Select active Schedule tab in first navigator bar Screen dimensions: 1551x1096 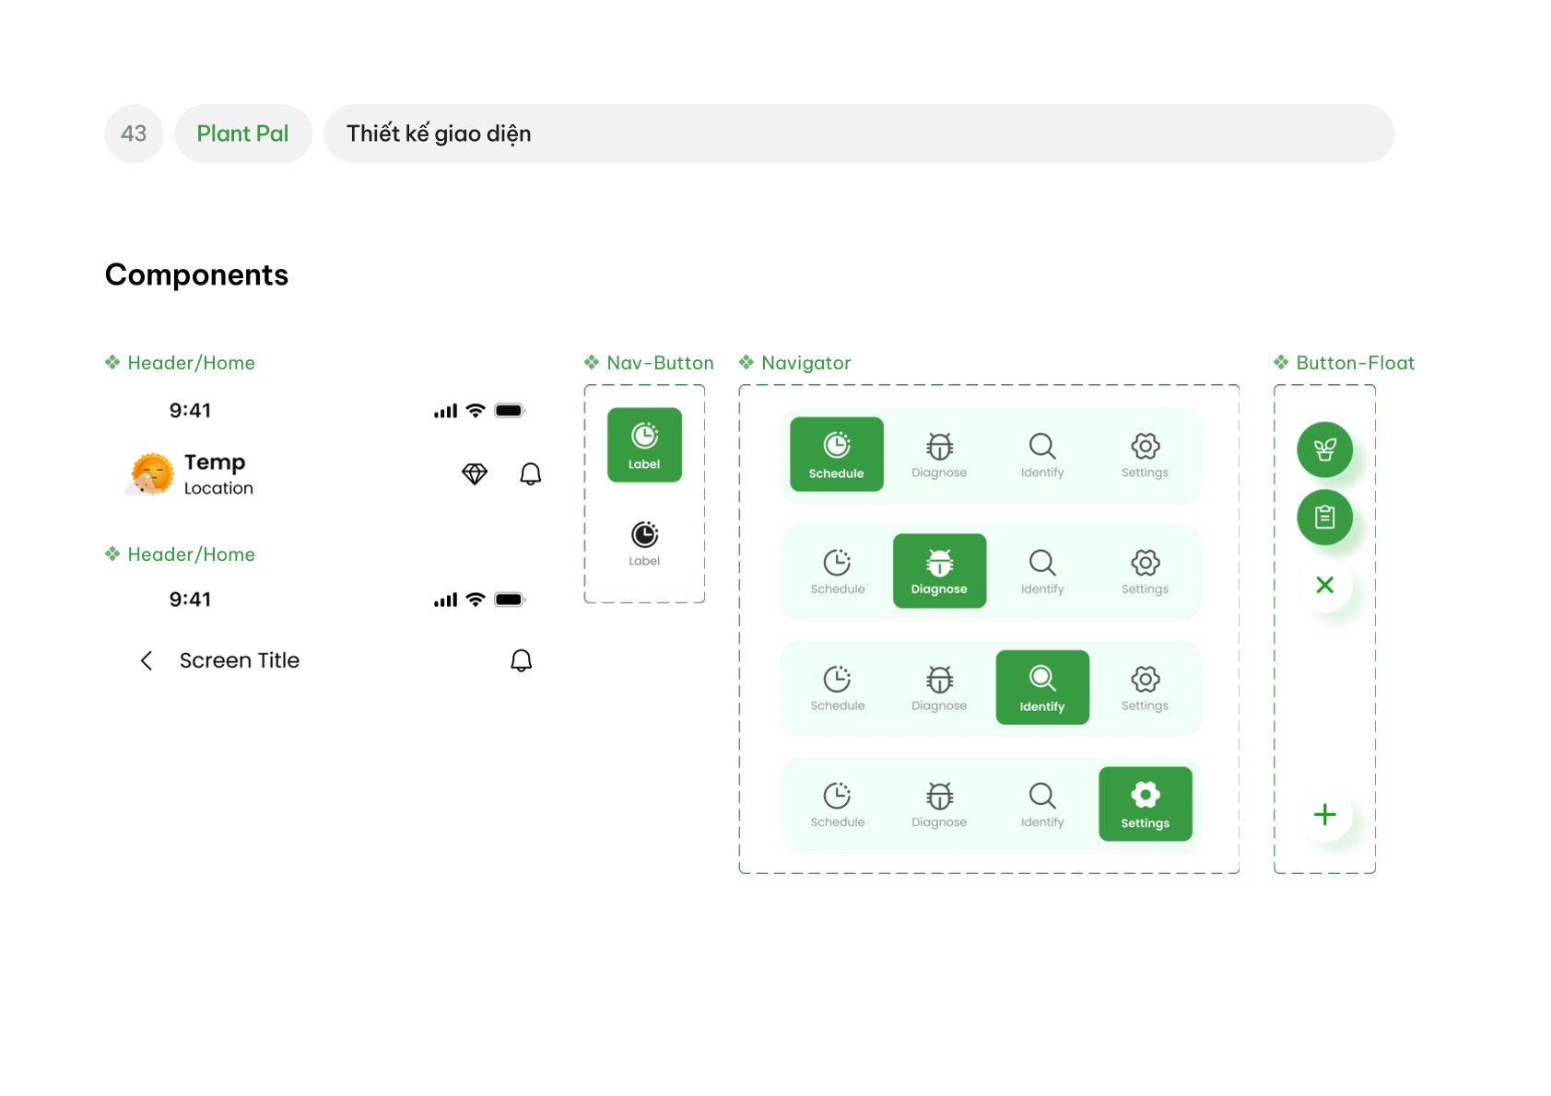coord(837,454)
